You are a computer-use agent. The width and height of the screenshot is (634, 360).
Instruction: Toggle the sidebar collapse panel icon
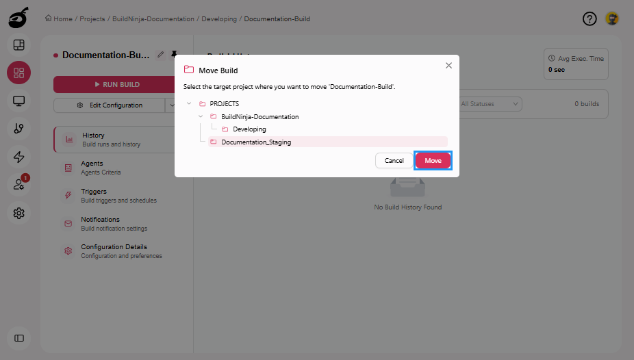click(x=19, y=337)
